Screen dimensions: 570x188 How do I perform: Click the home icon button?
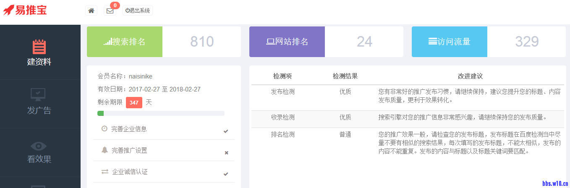click(x=91, y=10)
